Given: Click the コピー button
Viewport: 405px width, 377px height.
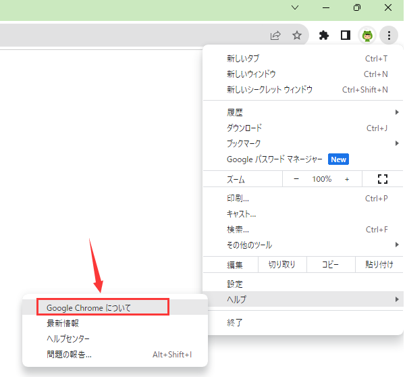Looking at the screenshot, I should [x=331, y=265].
